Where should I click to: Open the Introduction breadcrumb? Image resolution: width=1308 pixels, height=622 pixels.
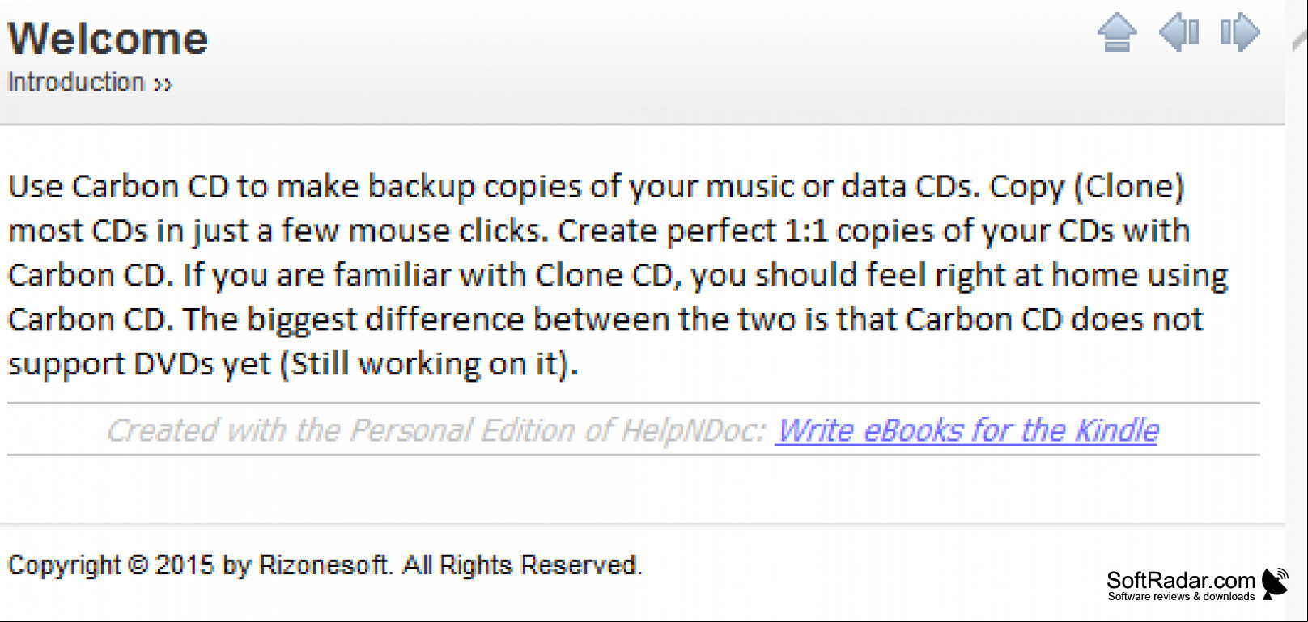tap(76, 83)
